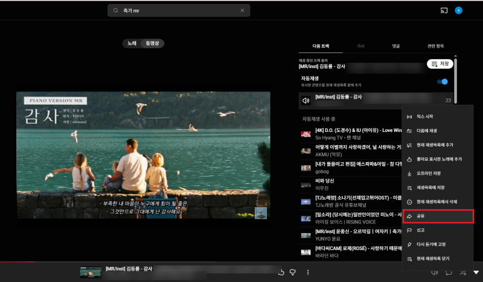Select 오프라인 저장 download option
Screen dimensions: 483x282
coord(438,174)
